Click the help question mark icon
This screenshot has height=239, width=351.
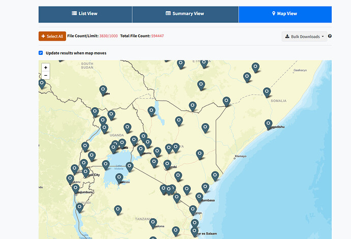click(x=330, y=37)
